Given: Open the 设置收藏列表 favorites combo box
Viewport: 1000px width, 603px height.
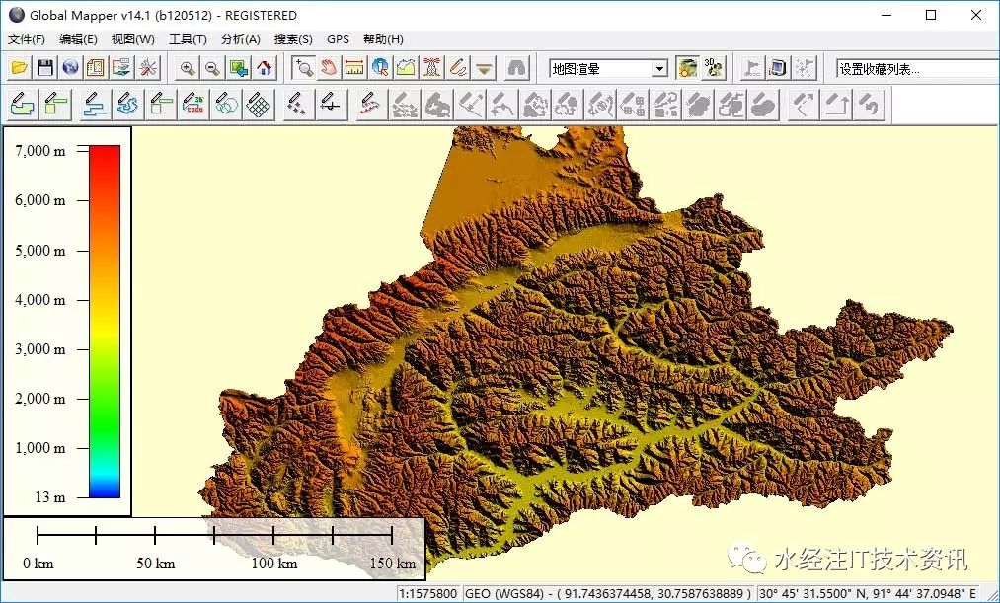Looking at the screenshot, I should (916, 69).
